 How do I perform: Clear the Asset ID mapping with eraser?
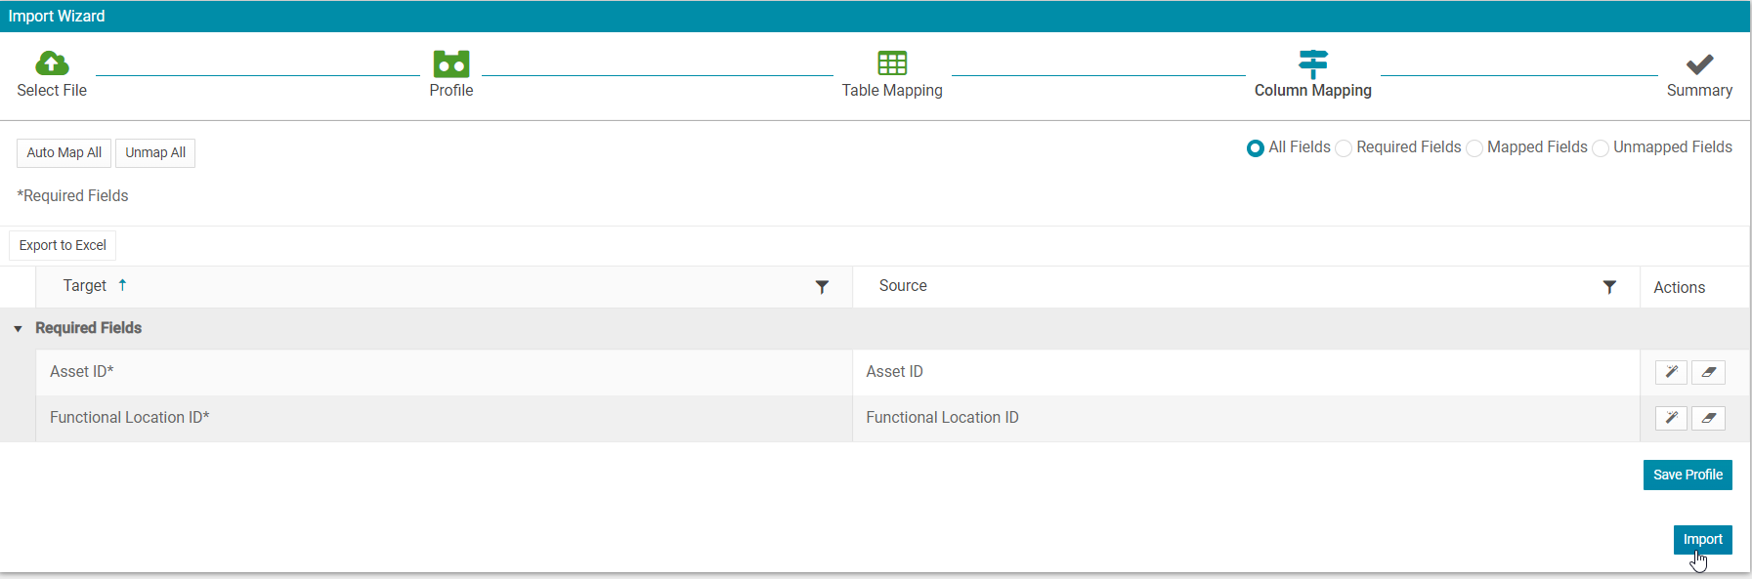[1708, 372]
